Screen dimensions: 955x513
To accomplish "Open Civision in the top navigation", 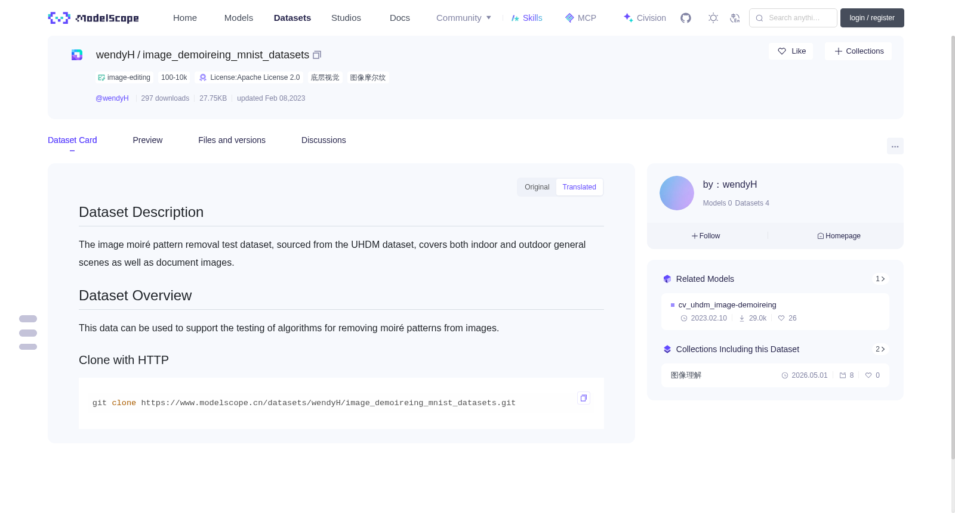I will (645, 18).
